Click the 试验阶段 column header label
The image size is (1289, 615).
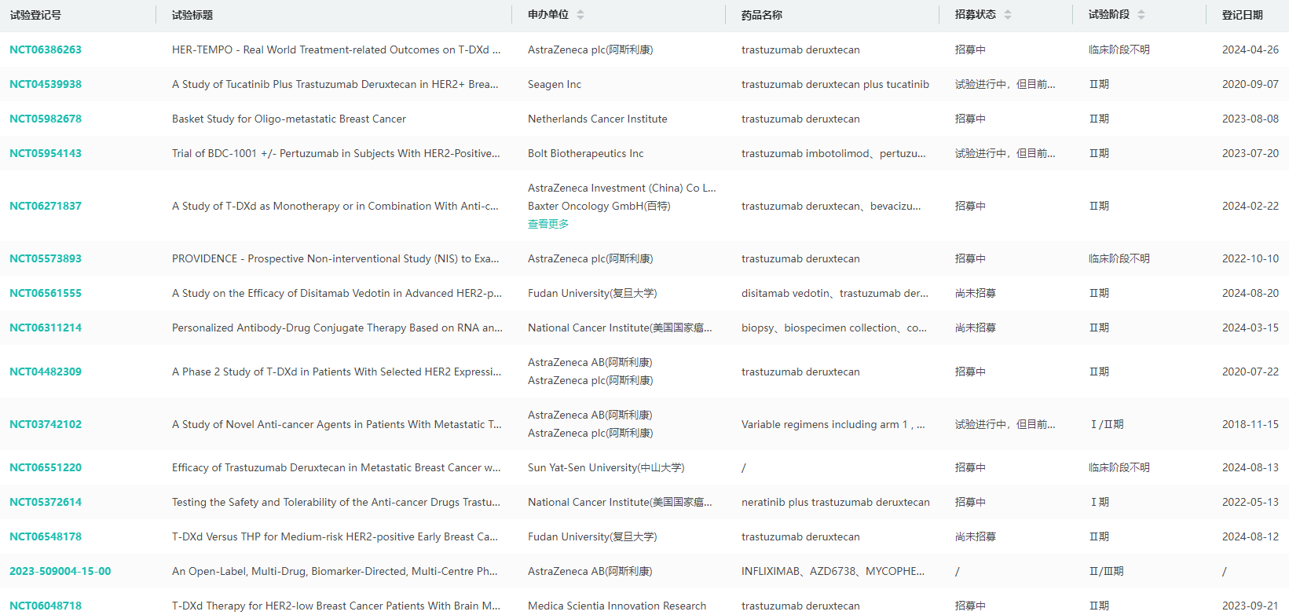pos(1109,15)
